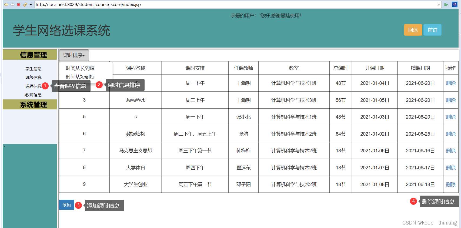Click the 操作 column header
461x228 pixels.
tap(451, 68)
